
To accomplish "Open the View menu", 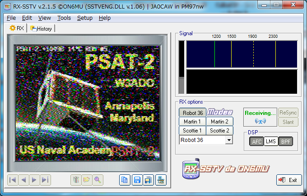I will (x=44, y=18).
